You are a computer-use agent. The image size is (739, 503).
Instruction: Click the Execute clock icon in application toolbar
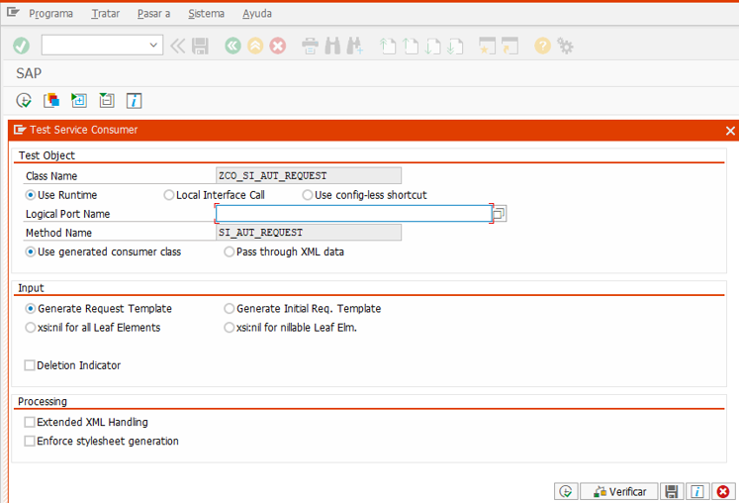[x=24, y=101]
